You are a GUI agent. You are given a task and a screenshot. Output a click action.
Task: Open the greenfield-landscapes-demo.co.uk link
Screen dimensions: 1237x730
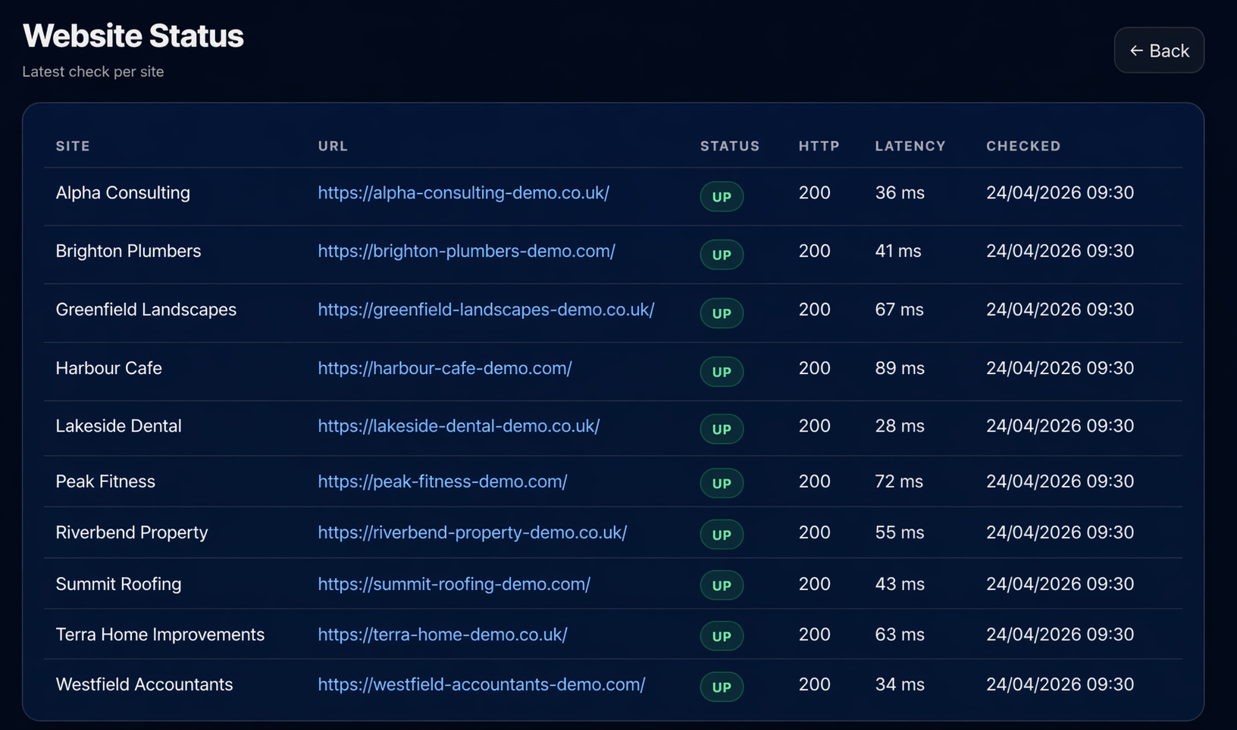(x=486, y=310)
